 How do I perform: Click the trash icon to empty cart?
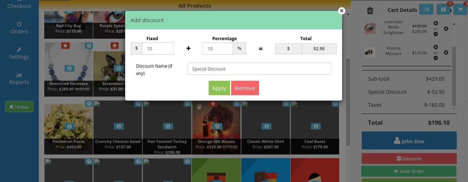(x=370, y=10)
